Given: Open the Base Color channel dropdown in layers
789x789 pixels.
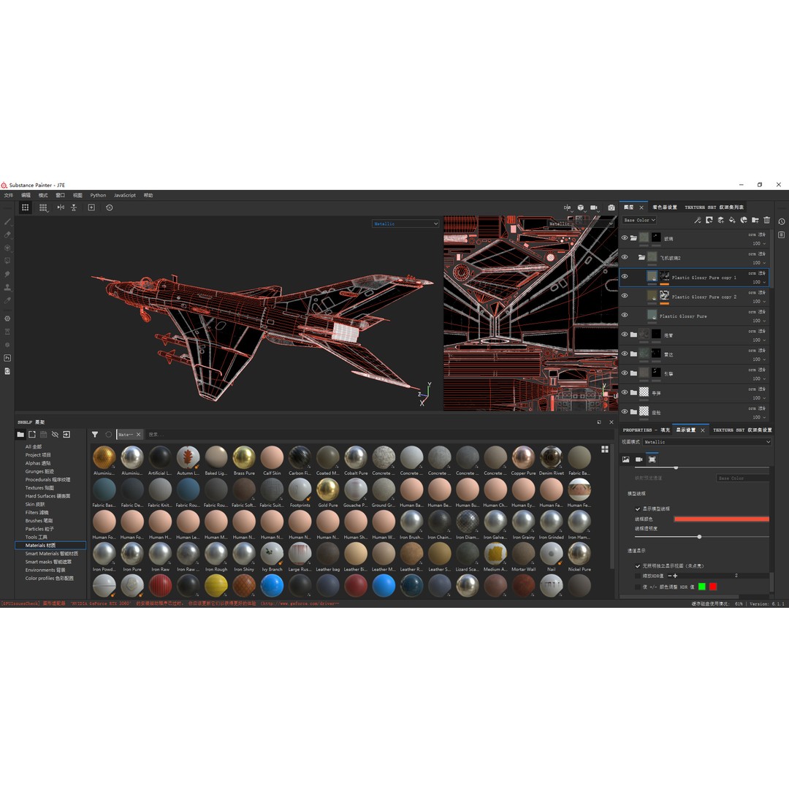Looking at the screenshot, I should (639, 220).
